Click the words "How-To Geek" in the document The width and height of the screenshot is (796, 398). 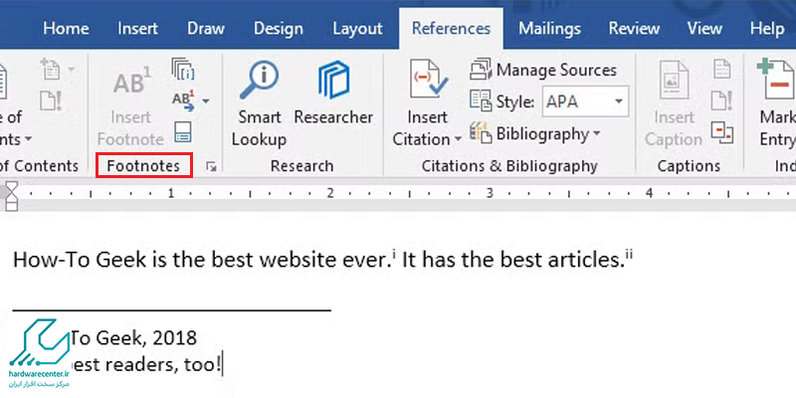80,260
